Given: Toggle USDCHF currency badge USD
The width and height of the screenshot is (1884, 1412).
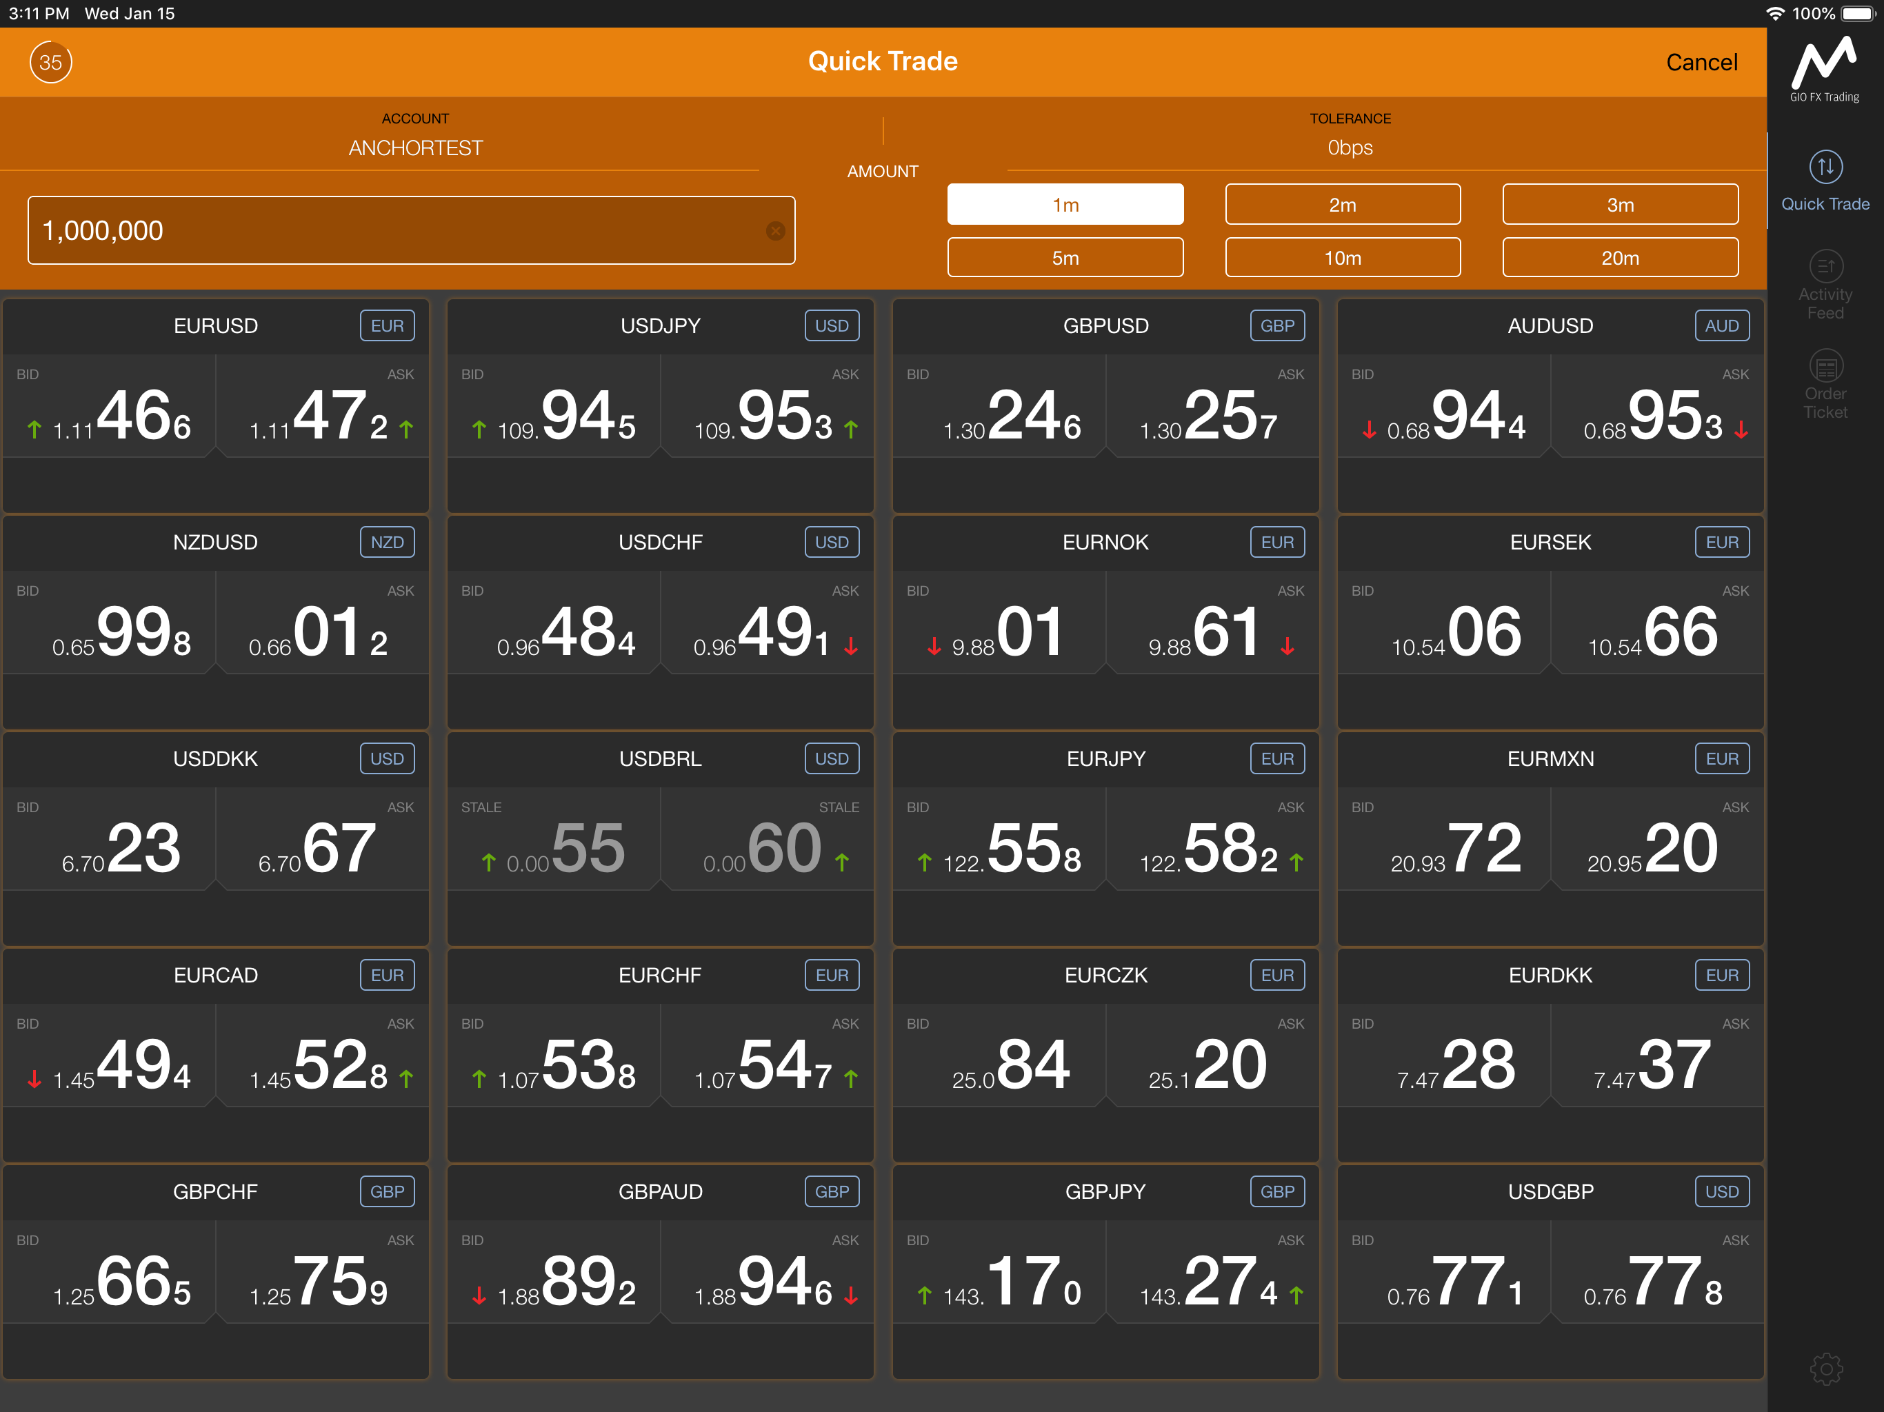Looking at the screenshot, I should coord(832,542).
